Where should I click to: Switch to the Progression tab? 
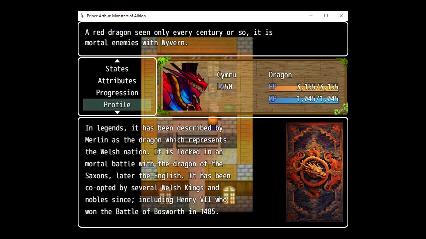pyautogui.click(x=117, y=93)
